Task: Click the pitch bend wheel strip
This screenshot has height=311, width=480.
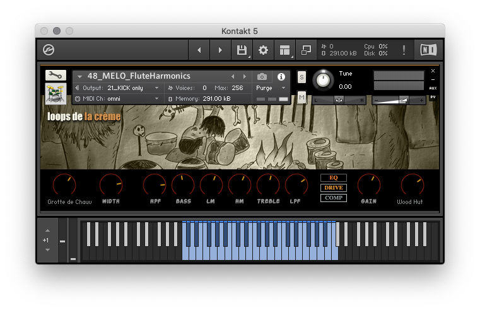Action: (x=62, y=240)
